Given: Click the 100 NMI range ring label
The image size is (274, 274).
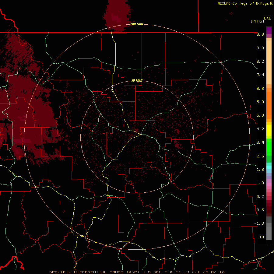Looking at the screenshot, I should (x=137, y=24).
